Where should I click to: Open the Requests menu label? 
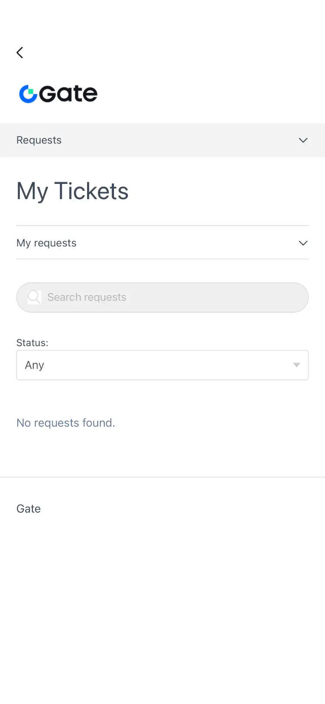click(x=39, y=140)
